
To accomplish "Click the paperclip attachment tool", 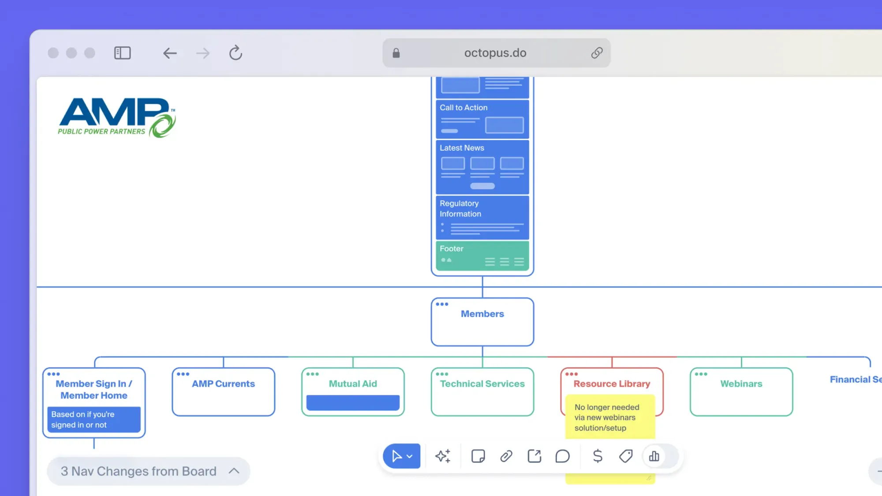I will 506,456.
